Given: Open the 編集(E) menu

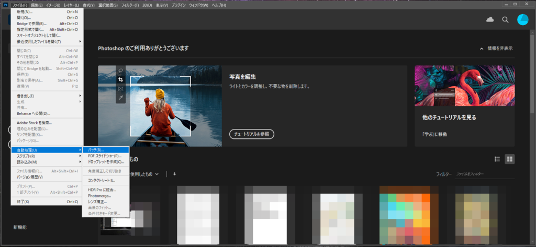Looking at the screenshot, I should 37,5.
